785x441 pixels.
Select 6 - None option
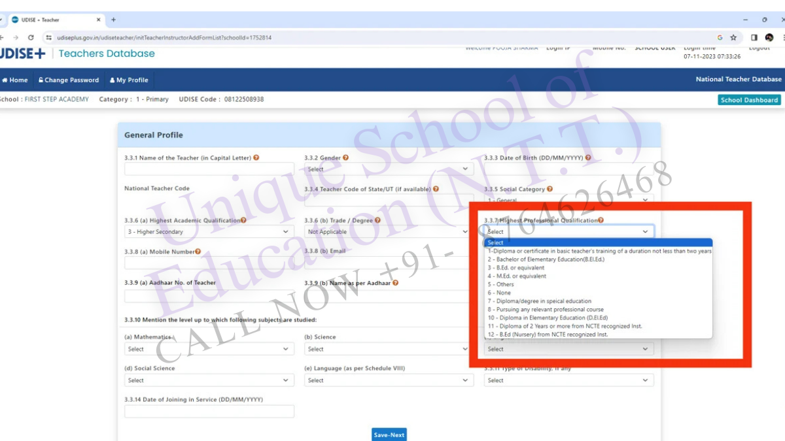pos(599,293)
